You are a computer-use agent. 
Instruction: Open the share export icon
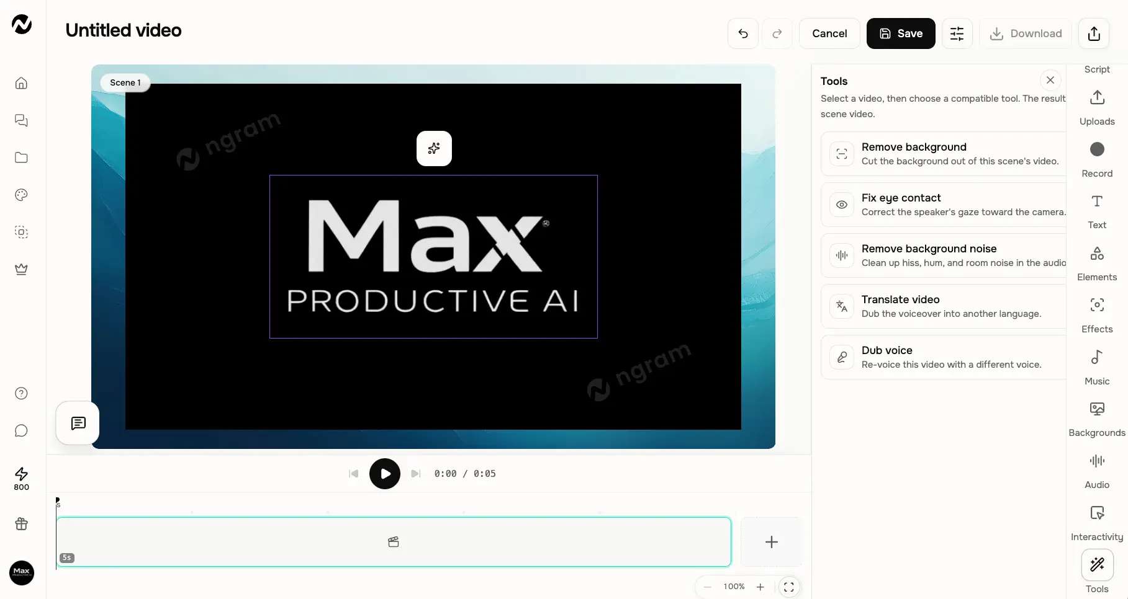tap(1094, 33)
